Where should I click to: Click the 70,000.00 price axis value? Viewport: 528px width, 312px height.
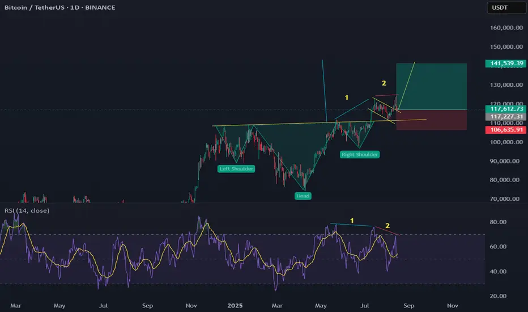coord(504,199)
